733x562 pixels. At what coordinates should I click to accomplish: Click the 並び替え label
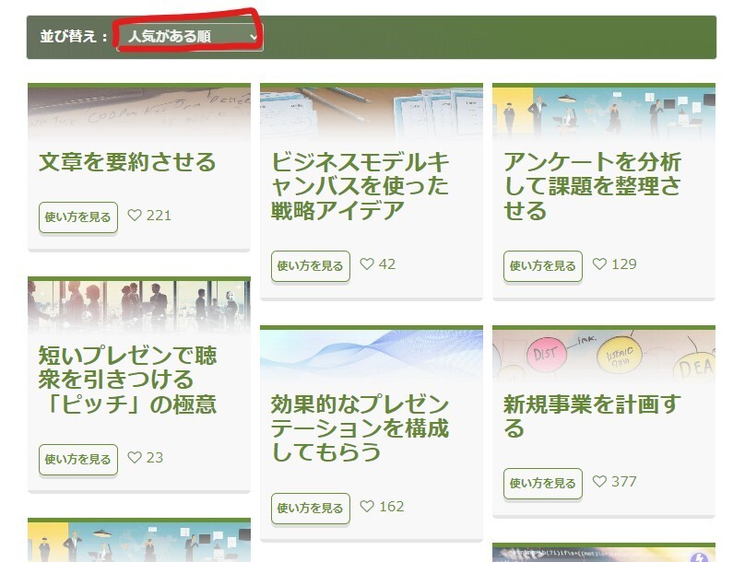click(74, 37)
